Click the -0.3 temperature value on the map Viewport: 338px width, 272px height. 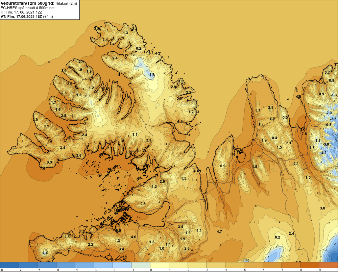click(328, 125)
